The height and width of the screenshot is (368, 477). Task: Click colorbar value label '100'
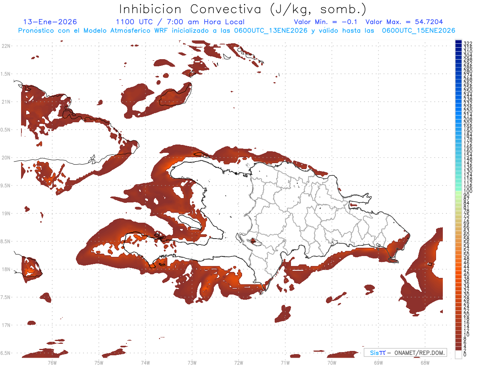[x=467, y=191]
